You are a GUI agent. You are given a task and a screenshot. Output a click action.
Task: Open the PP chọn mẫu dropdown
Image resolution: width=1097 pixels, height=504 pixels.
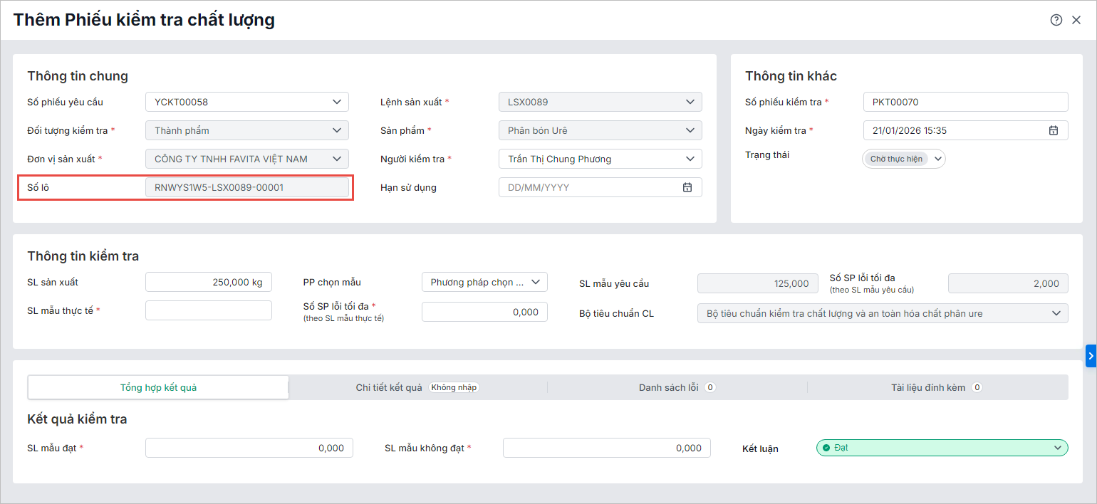coord(535,282)
